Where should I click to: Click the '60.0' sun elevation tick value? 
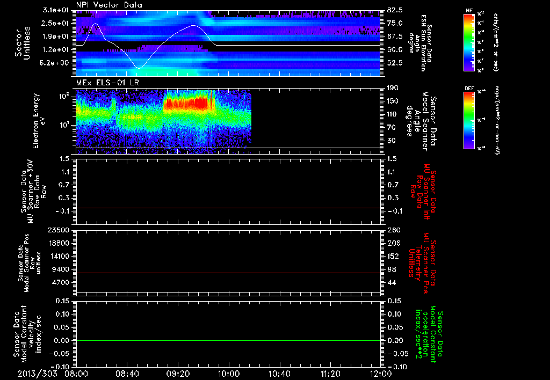395,49
